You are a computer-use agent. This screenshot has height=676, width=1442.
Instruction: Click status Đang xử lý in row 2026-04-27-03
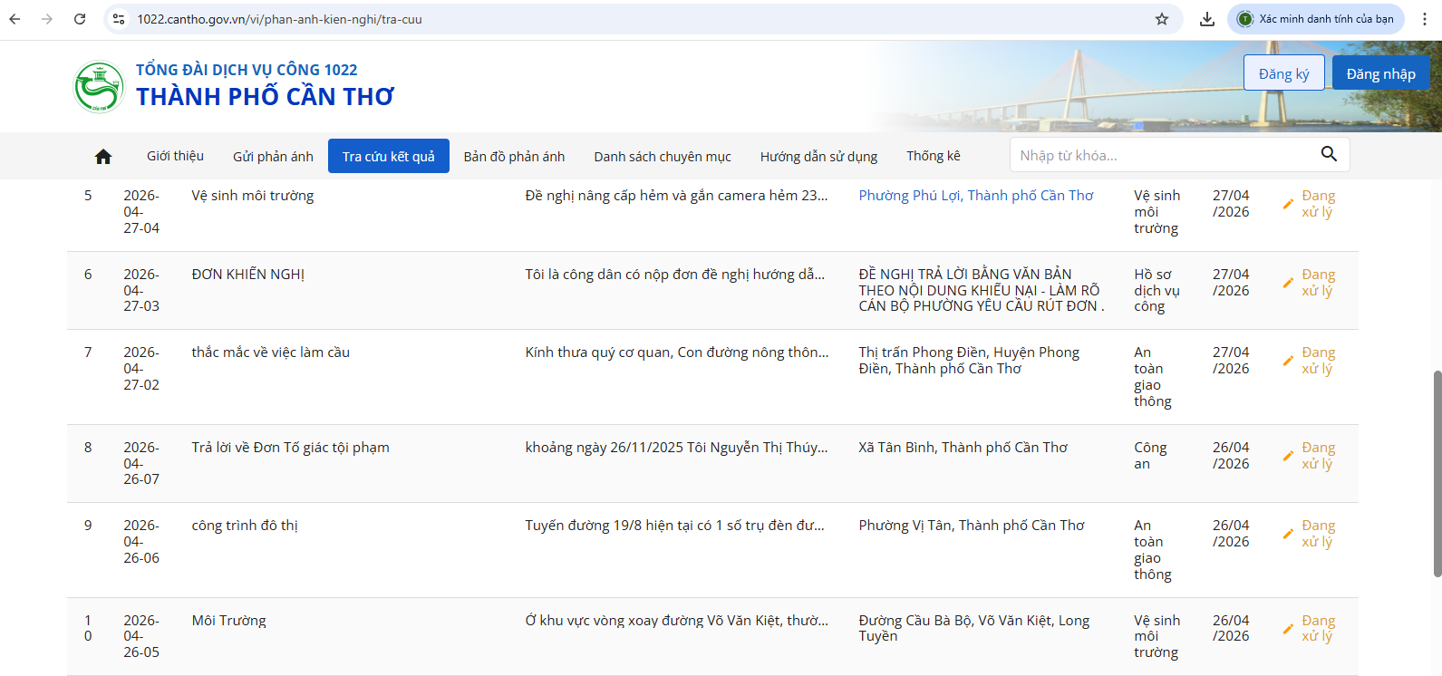[x=1318, y=283]
